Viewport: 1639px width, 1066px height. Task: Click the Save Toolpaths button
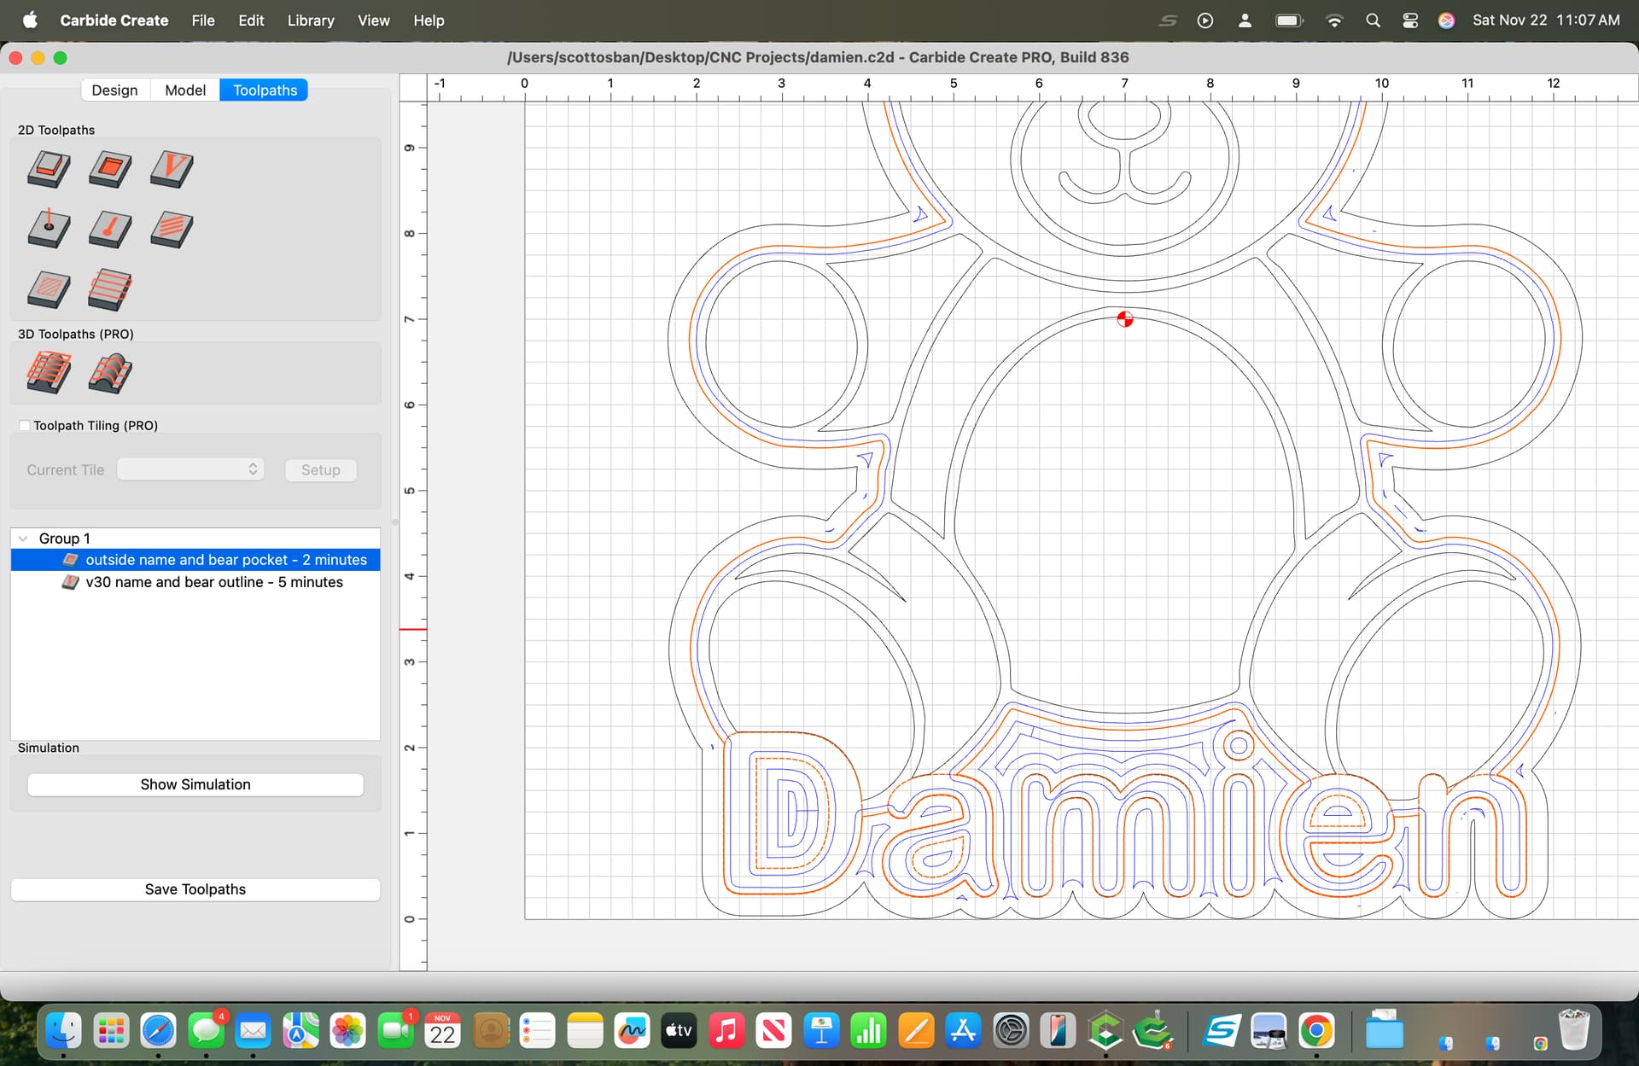tap(195, 889)
